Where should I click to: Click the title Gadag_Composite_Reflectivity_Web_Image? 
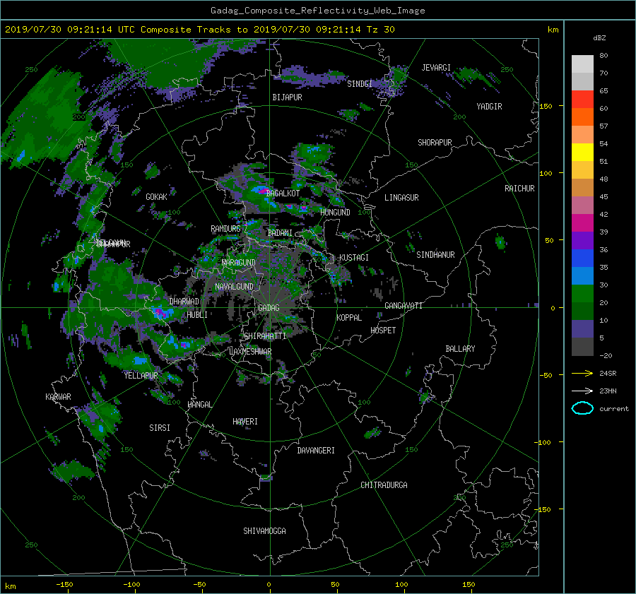(317, 11)
